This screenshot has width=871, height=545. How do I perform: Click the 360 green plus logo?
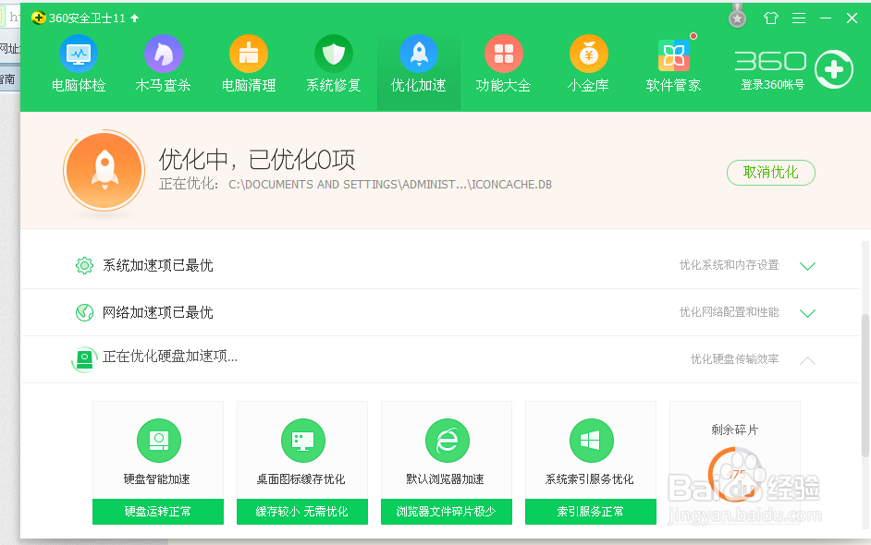(x=834, y=69)
